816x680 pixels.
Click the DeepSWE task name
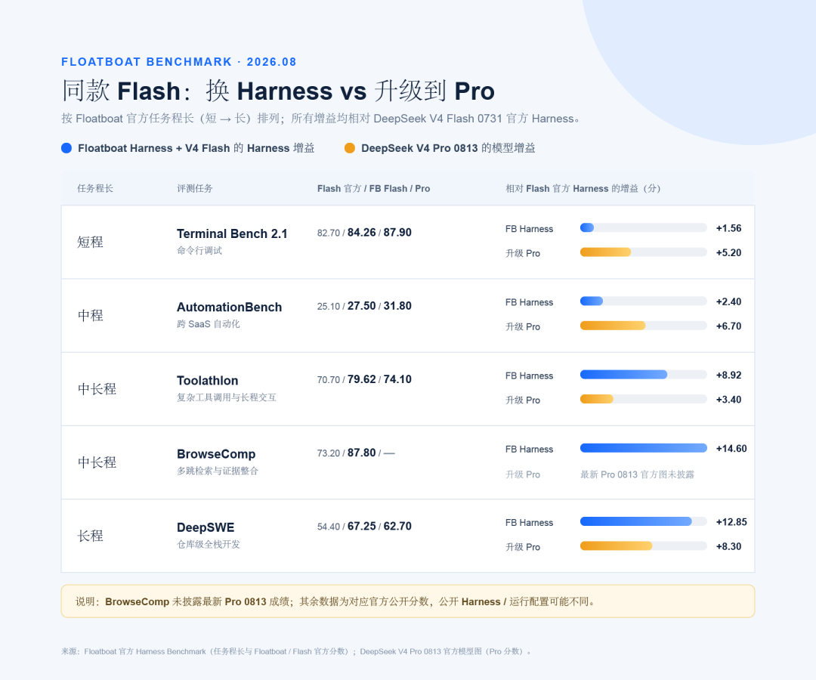[x=206, y=527]
